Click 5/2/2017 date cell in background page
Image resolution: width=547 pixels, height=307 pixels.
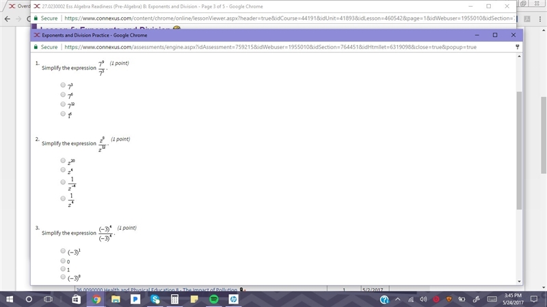373,289
